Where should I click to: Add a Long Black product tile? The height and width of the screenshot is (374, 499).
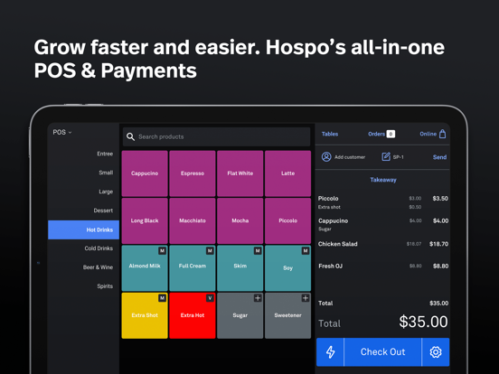click(x=145, y=220)
